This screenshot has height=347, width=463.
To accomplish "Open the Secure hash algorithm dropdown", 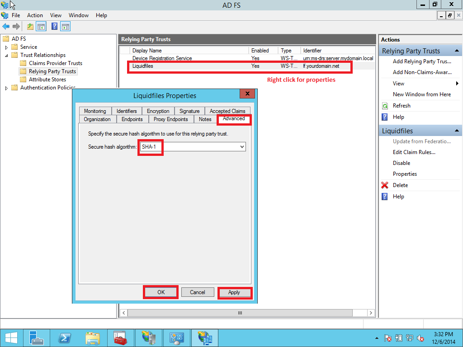I will click(x=242, y=146).
